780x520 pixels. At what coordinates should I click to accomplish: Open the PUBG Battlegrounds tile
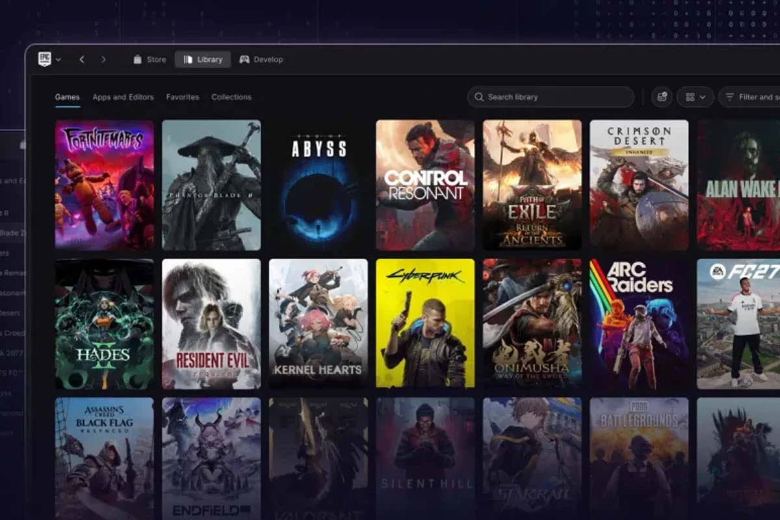coord(639,459)
